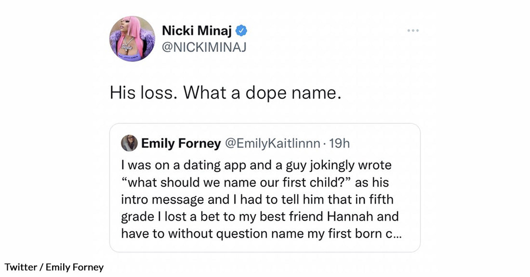Open the three-dot more options menu

point(413,31)
